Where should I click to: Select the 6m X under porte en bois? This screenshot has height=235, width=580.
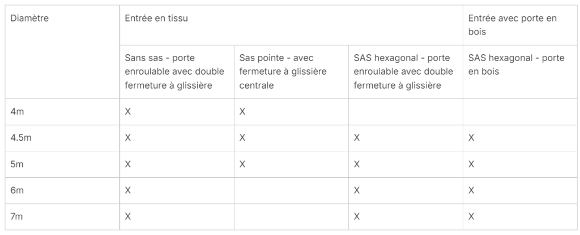point(471,191)
